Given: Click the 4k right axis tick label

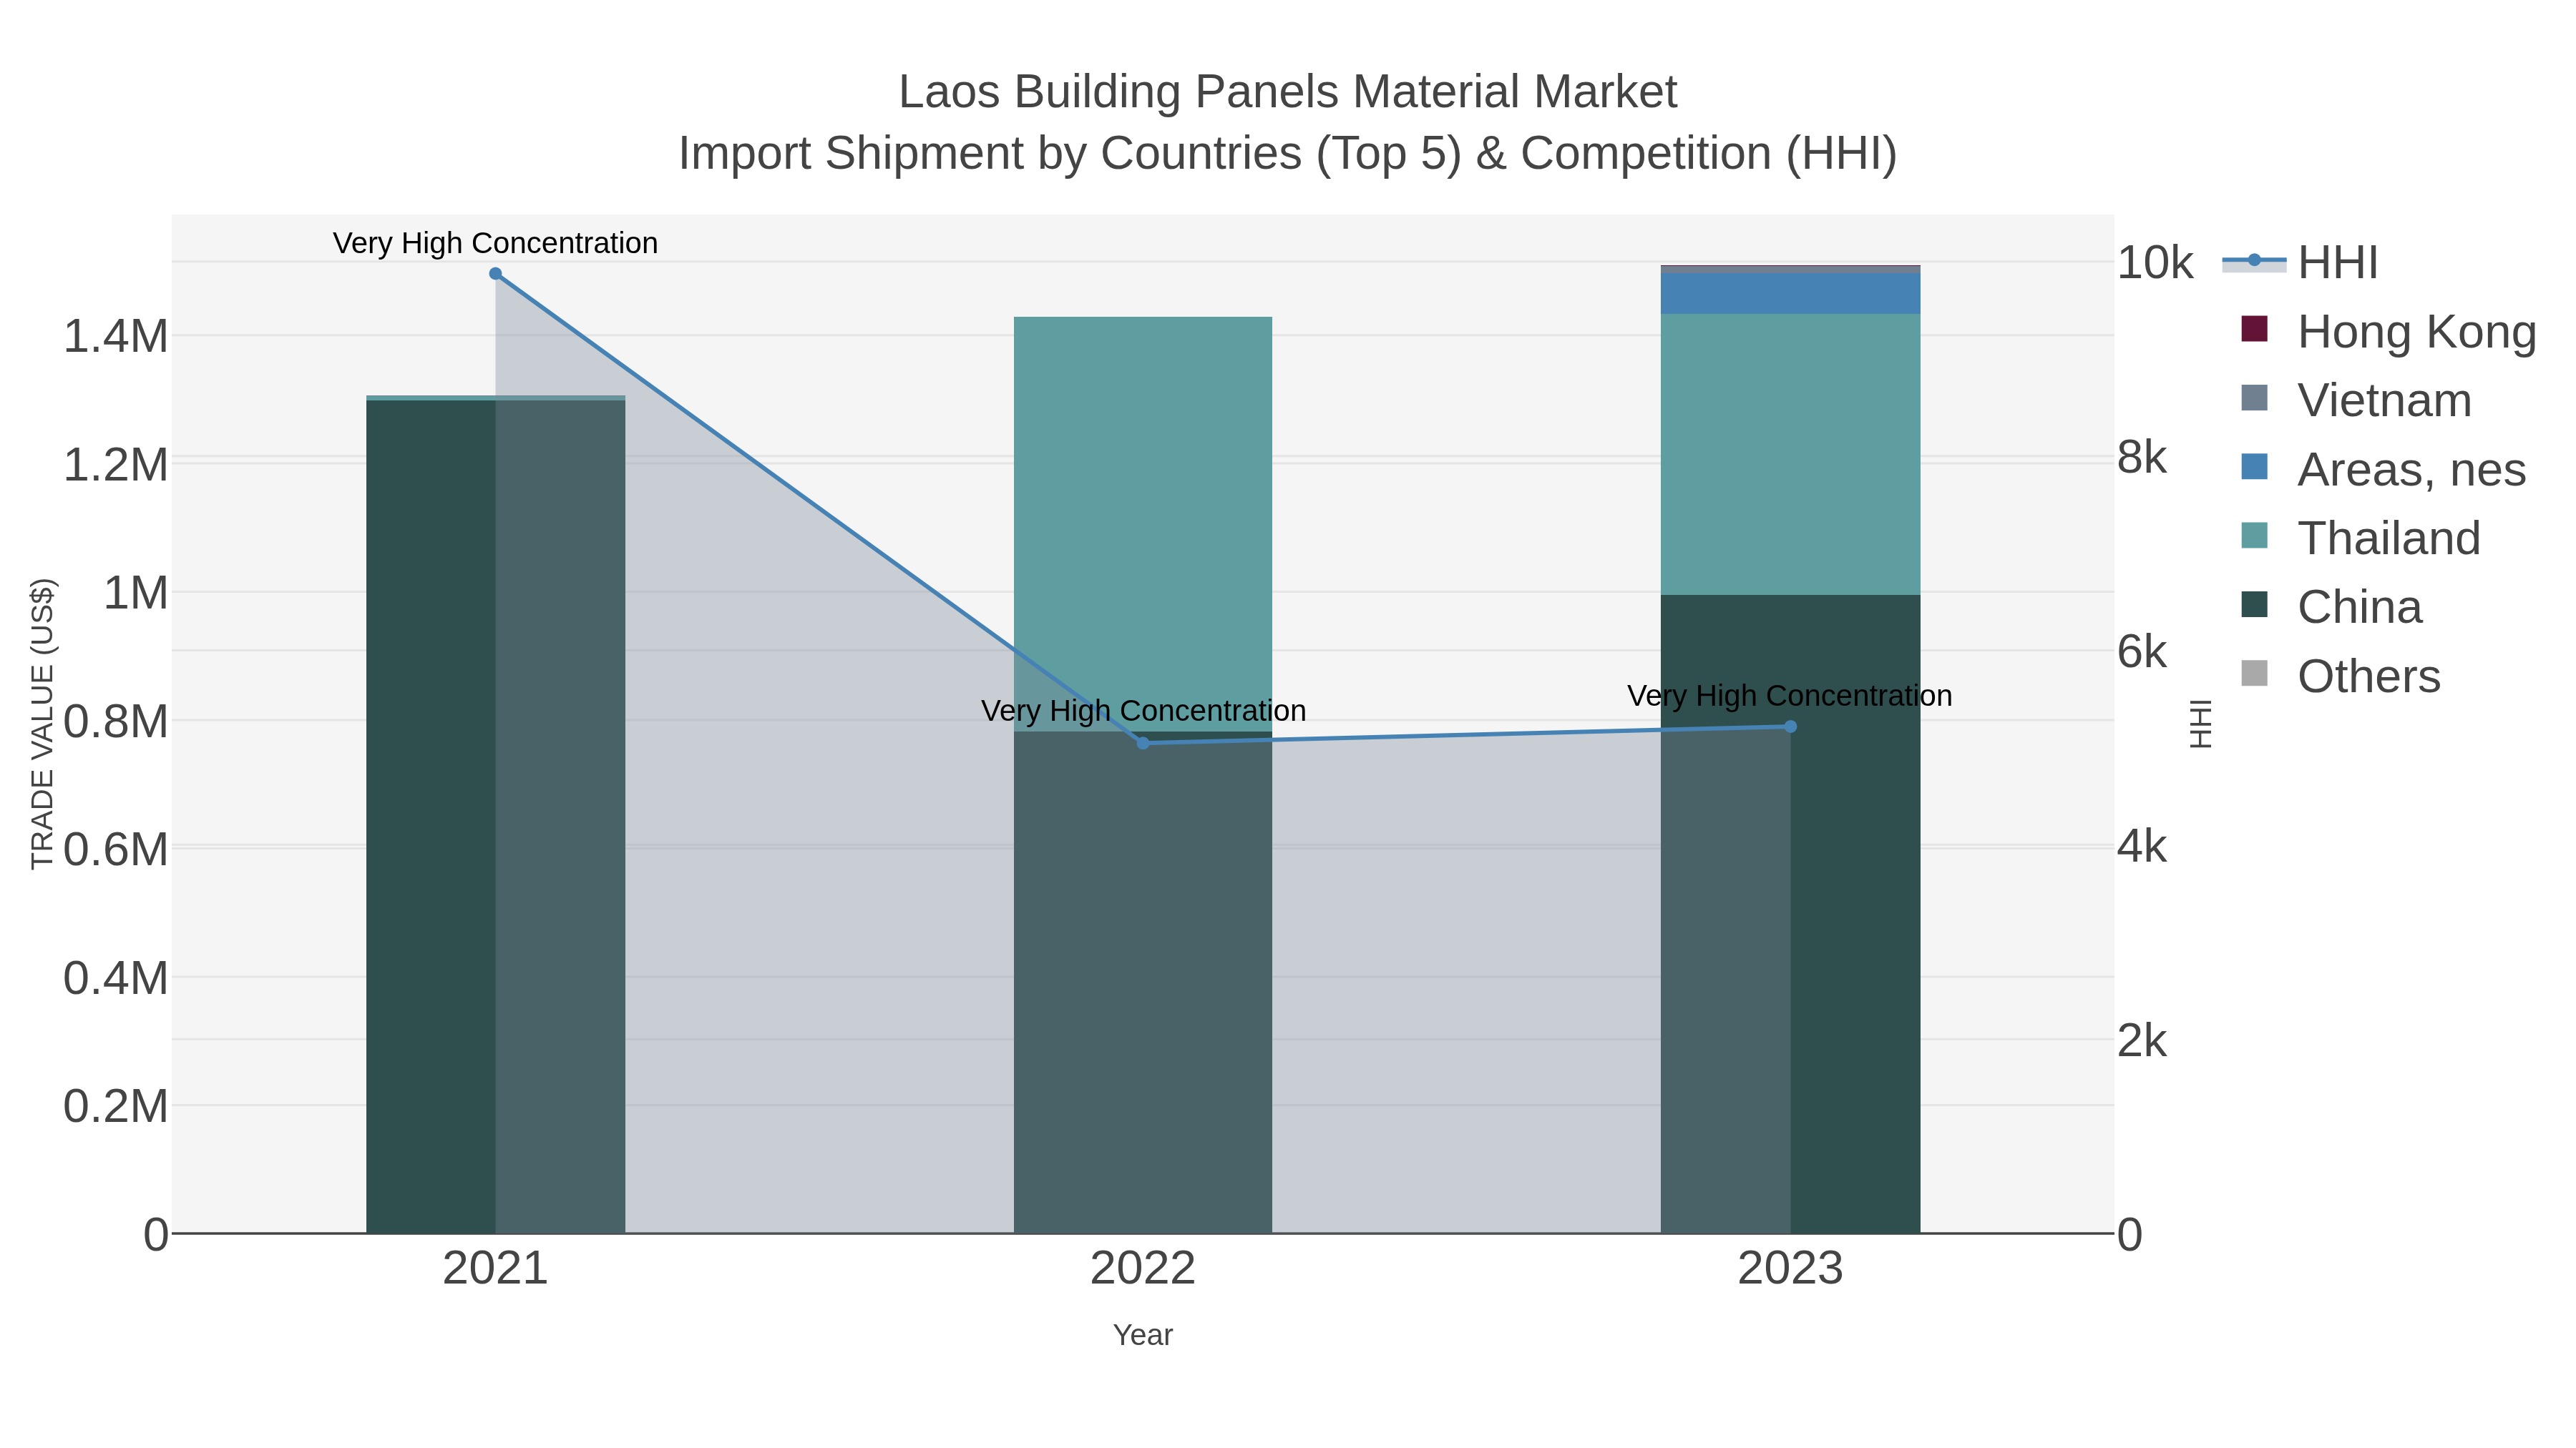Looking at the screenshot, I should click(2142, 847).
